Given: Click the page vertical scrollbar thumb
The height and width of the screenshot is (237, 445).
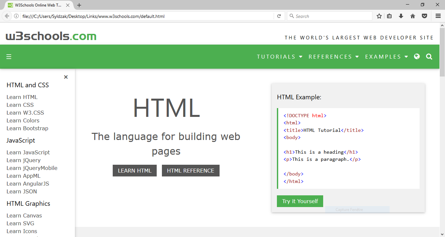Looking at the screenshot, I should tap(442, 53).
